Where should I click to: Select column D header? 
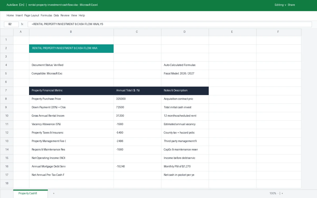(185, 32)
